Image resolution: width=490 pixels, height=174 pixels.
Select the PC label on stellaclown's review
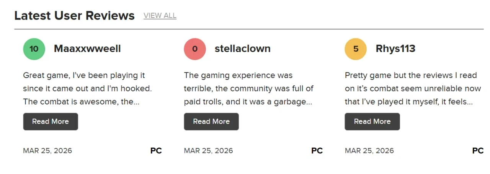tap(317, 151)
